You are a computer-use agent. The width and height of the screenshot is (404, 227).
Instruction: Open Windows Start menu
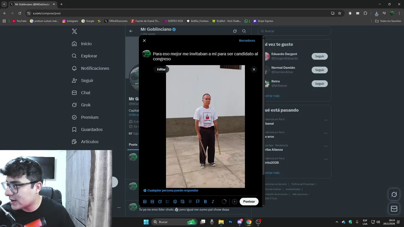point(146,222)
